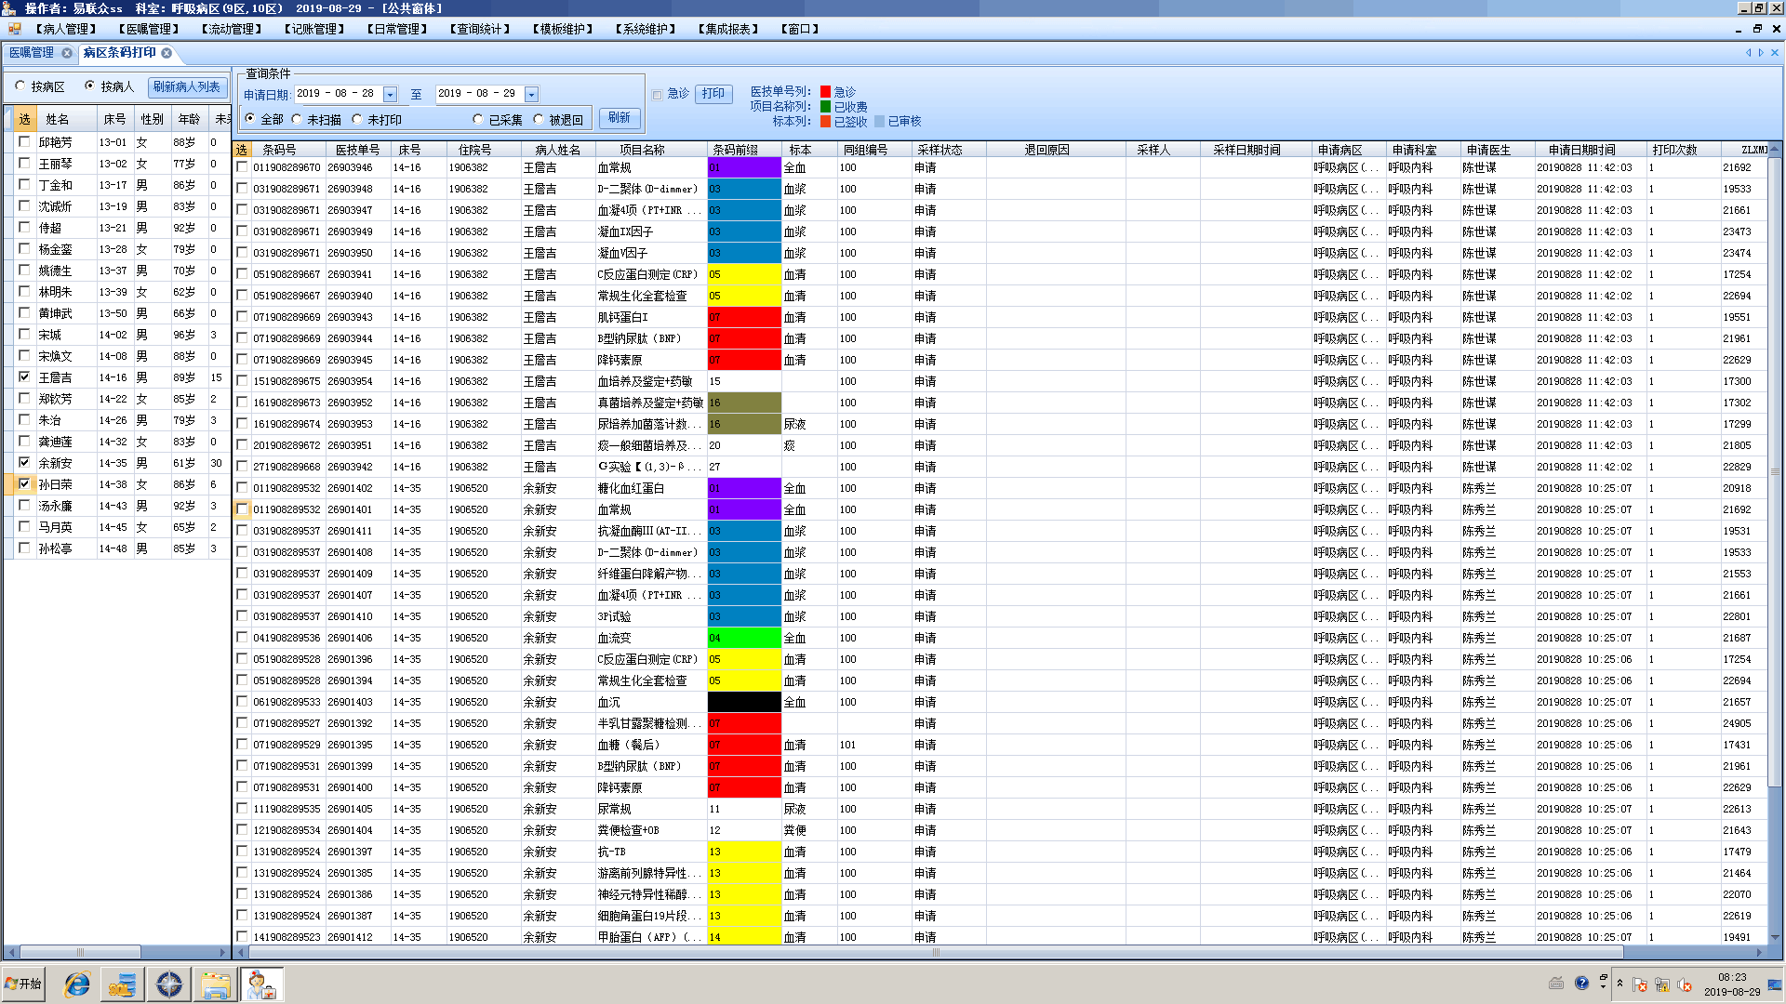Screen dimensions: 1786x1004
Task: Check the box for patient 邱艳芳
Action: point(24,142)
